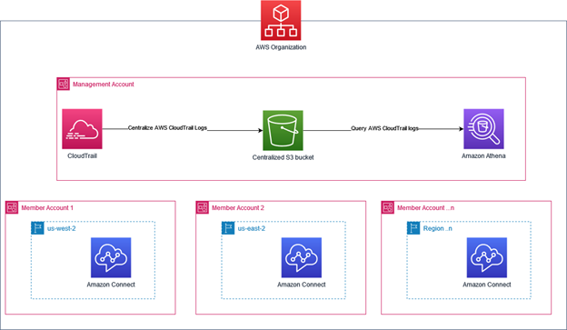The height and width of the screenshot is (330, 567).
Task: Click 'Amazon Connect' caption under Member Account 2
Action: point(302,285)
